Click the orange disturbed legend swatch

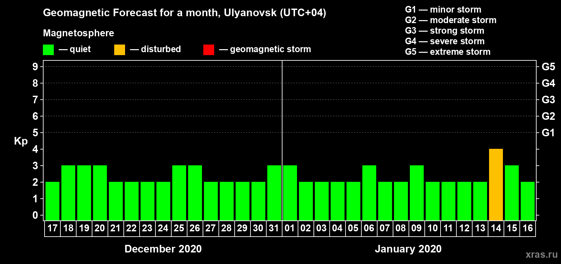click(119, 50)
